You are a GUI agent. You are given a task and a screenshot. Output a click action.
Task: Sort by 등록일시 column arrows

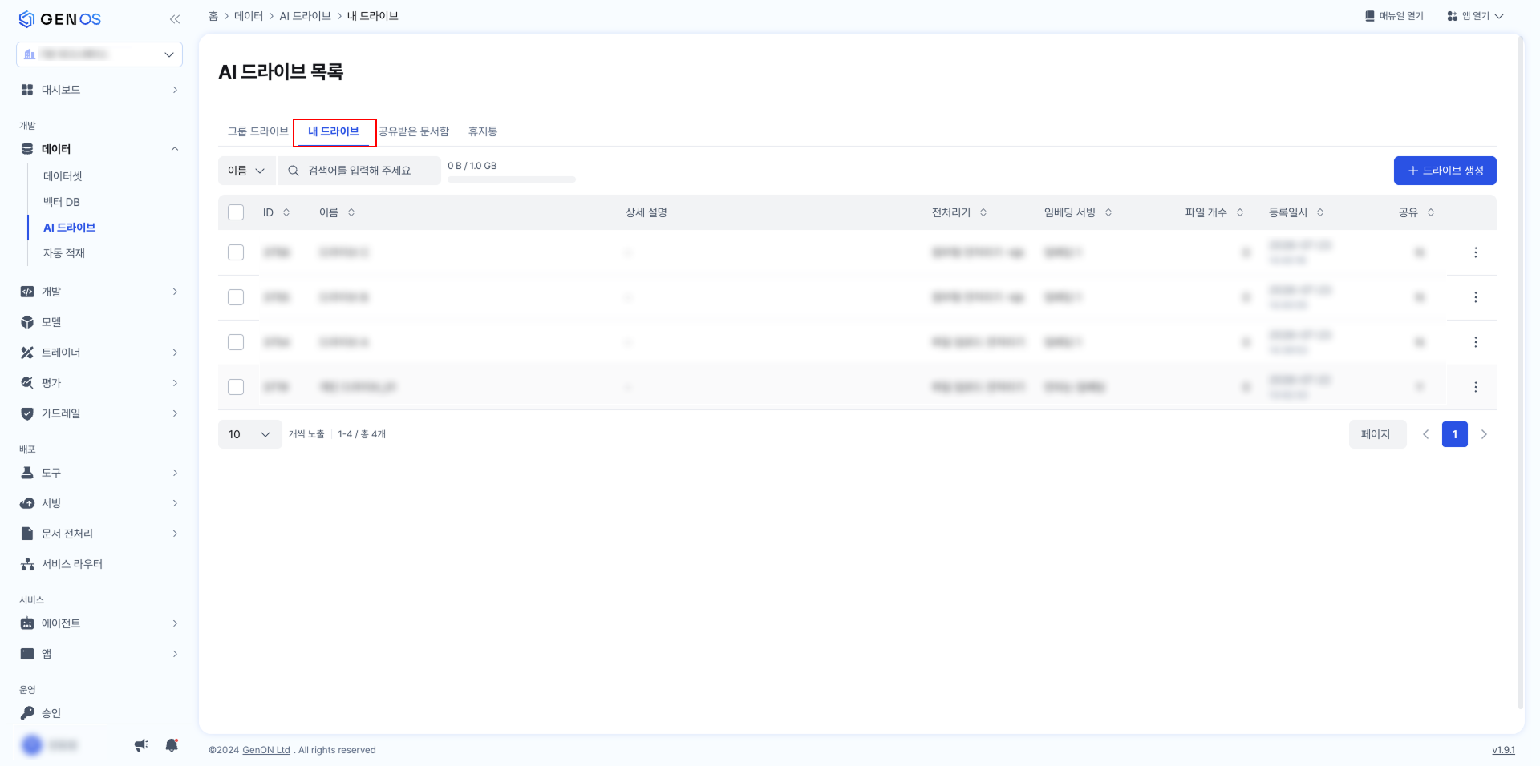1320,212
